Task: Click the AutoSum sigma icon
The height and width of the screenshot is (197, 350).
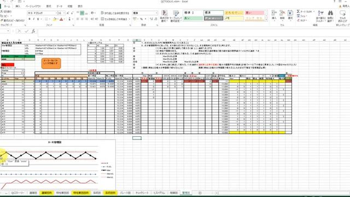Action: [x=298, y=11]
